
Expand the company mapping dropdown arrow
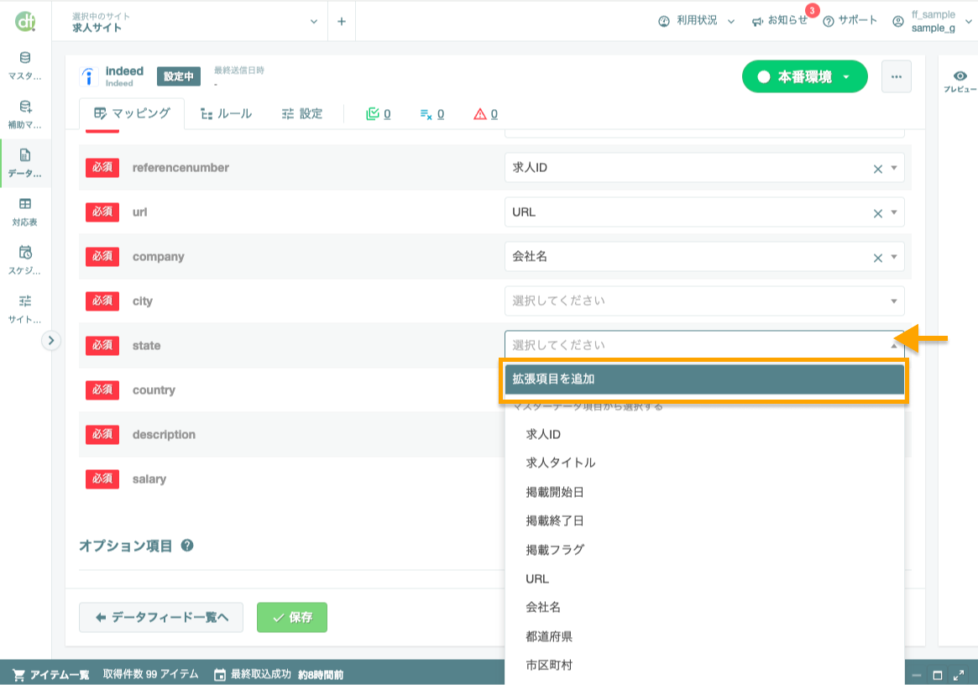(894, 256)
